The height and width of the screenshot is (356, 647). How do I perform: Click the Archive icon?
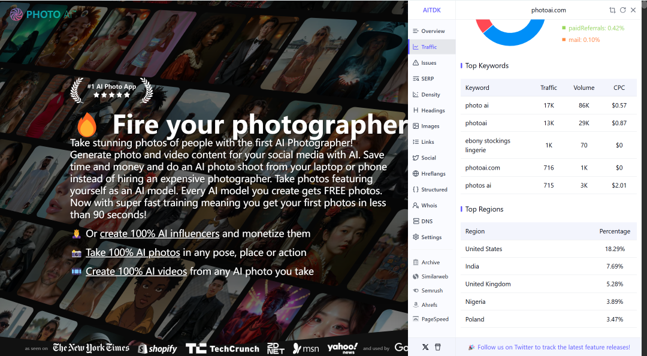[x=416, y=263]
